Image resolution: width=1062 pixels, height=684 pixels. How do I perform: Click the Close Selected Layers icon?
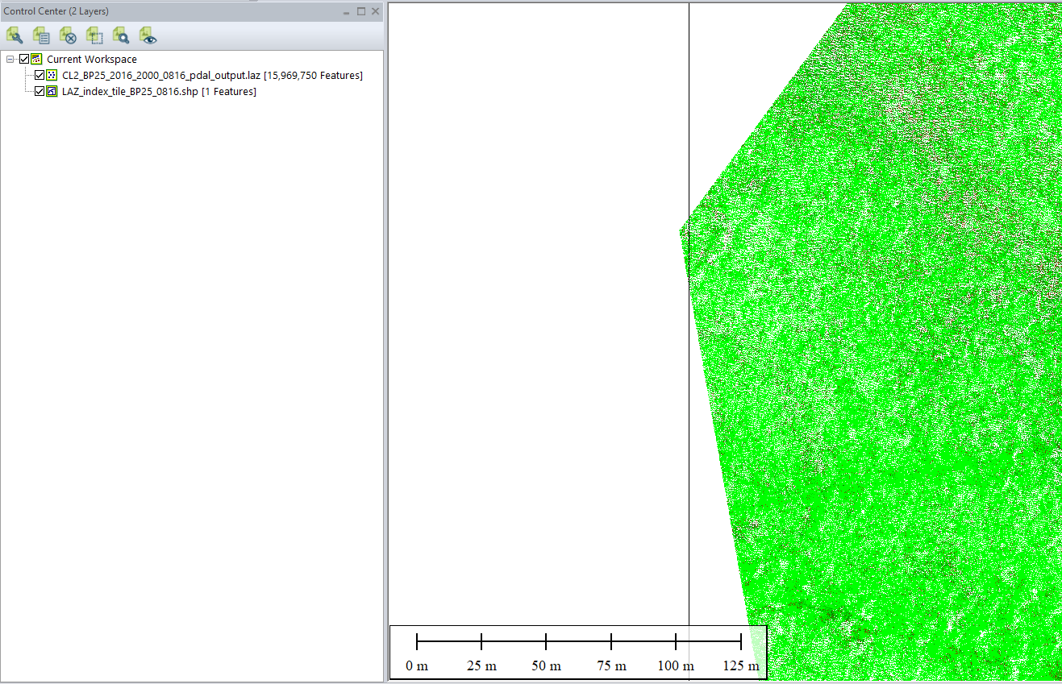[67, 35]
